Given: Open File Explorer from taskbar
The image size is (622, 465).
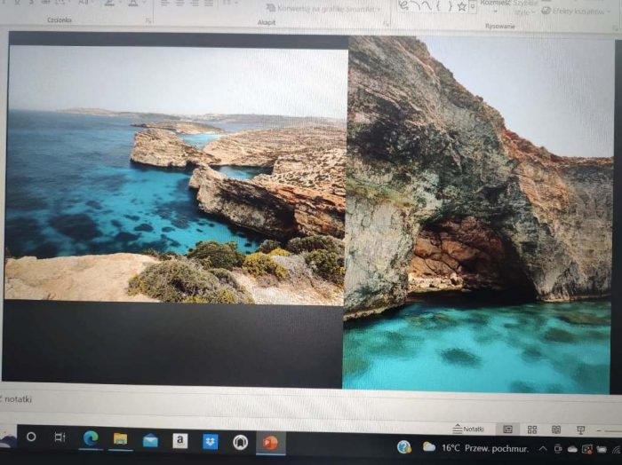Looking at the screenshot, I should coord(120,439).
